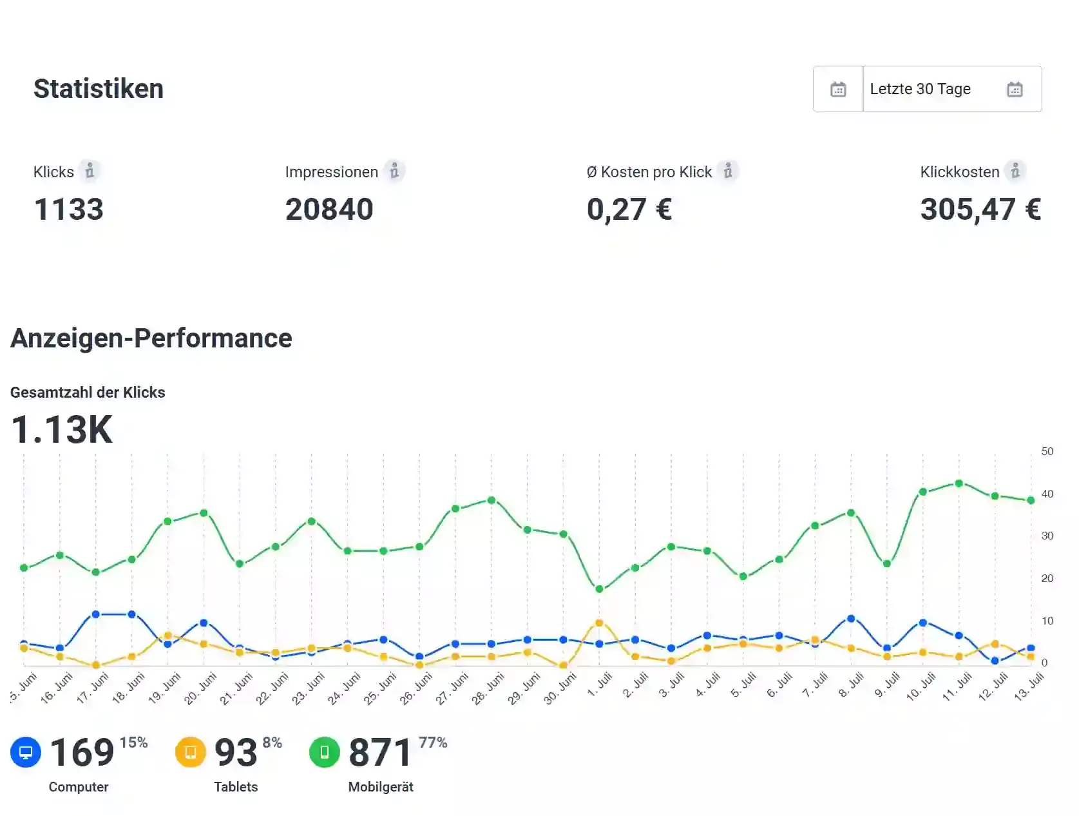Click the yellow Tablets device icon

[x=191, y=752]
